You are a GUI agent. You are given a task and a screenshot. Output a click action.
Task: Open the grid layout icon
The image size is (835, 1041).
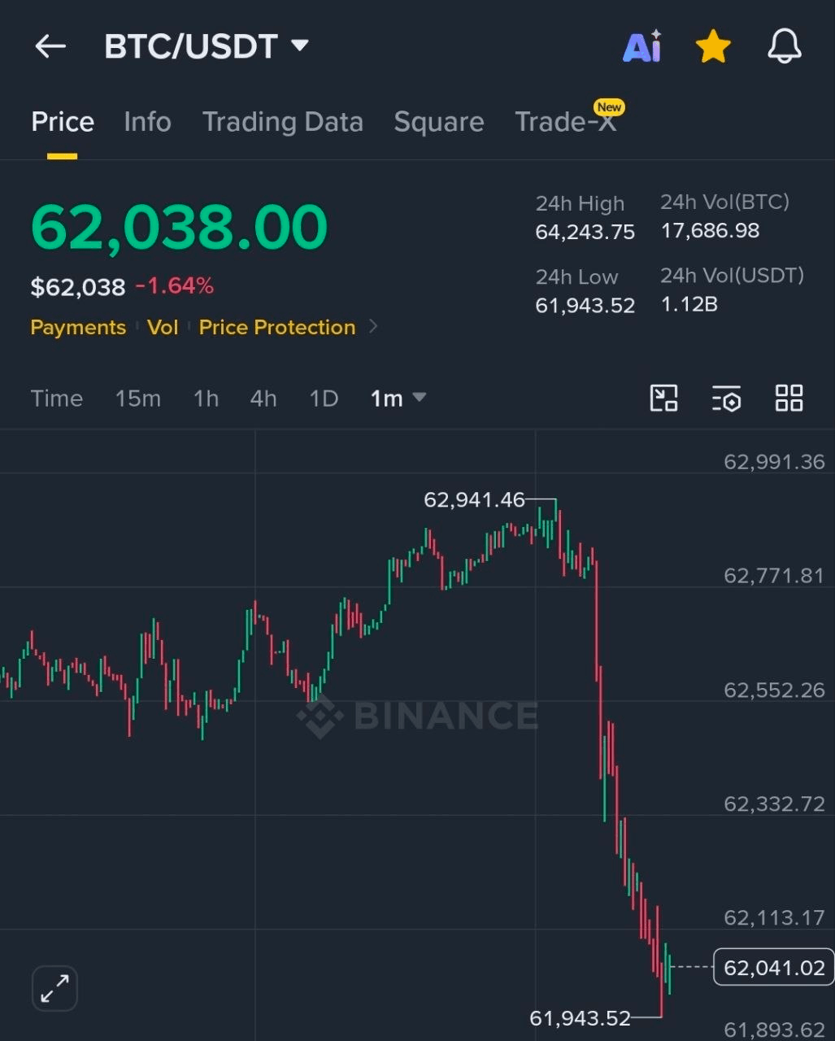pos(789,399)
